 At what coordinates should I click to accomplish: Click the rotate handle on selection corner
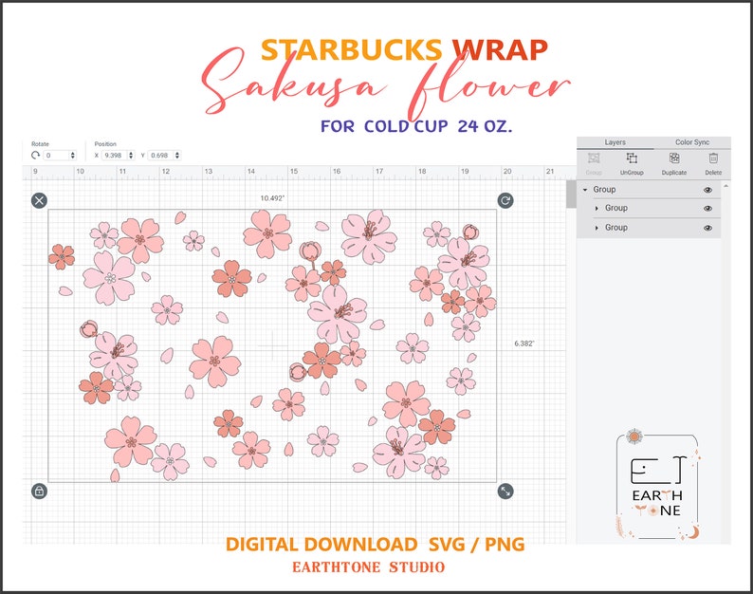click(x=505, y=200)
